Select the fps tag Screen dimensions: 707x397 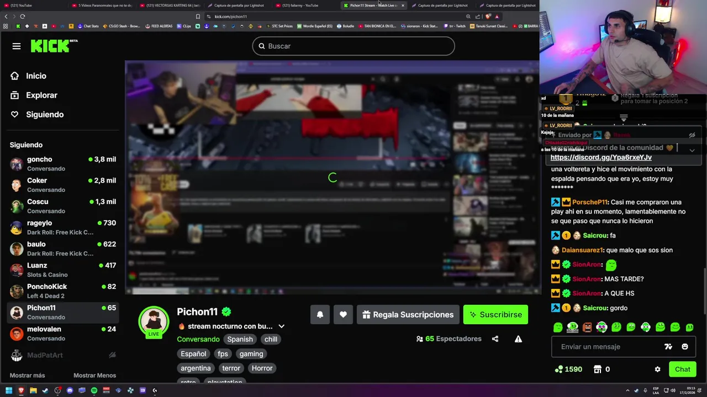[x=223, y=354]
